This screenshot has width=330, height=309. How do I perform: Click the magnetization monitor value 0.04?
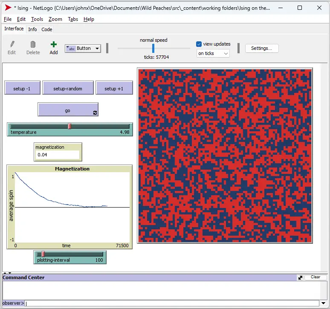[42, 155]
